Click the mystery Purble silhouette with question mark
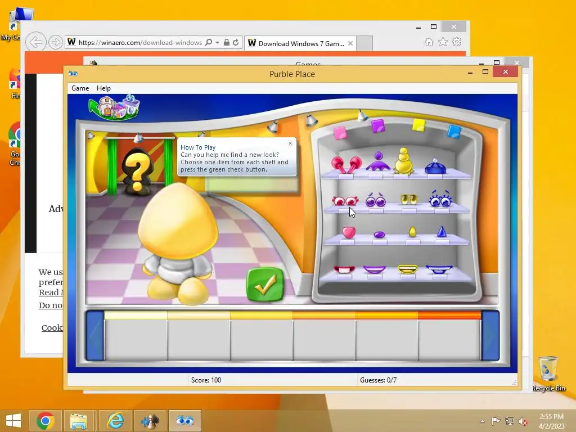This screenshot has width=576, height=432. click(x=137, y=172)
